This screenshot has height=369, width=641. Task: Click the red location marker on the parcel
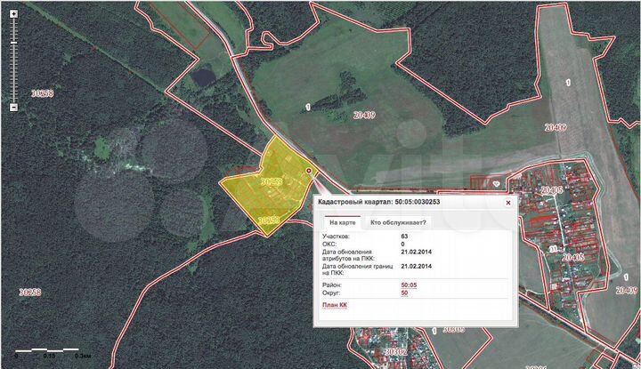309,170
